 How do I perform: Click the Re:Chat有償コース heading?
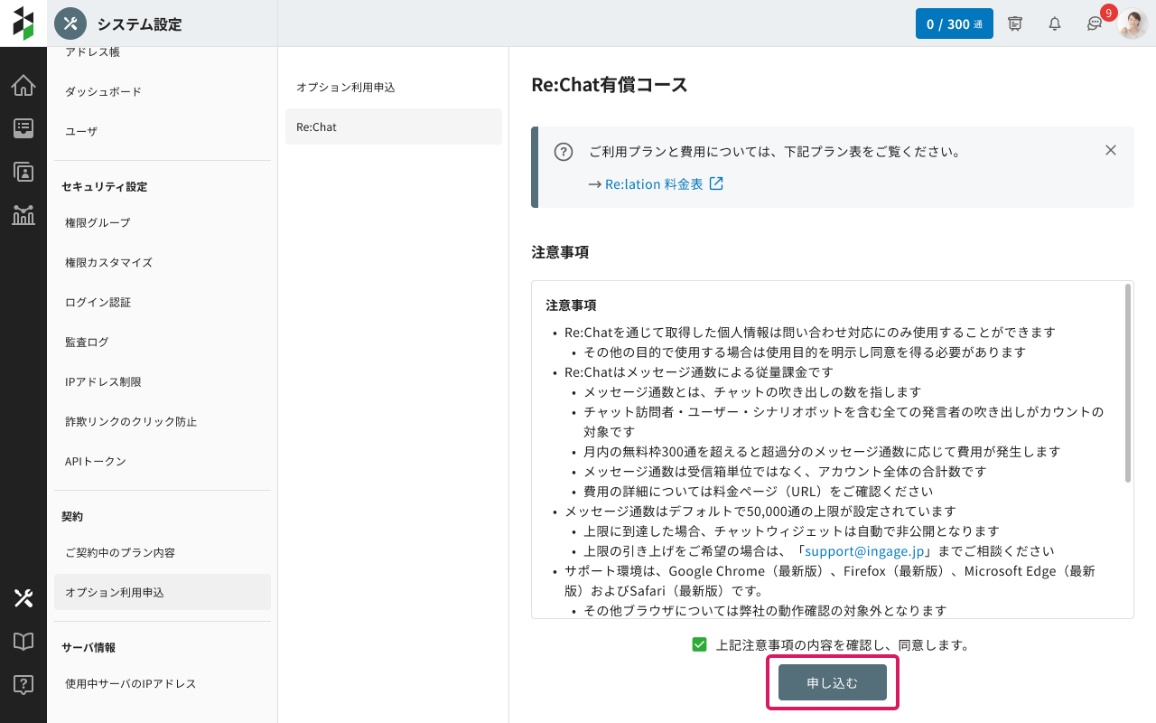(610, 85)
